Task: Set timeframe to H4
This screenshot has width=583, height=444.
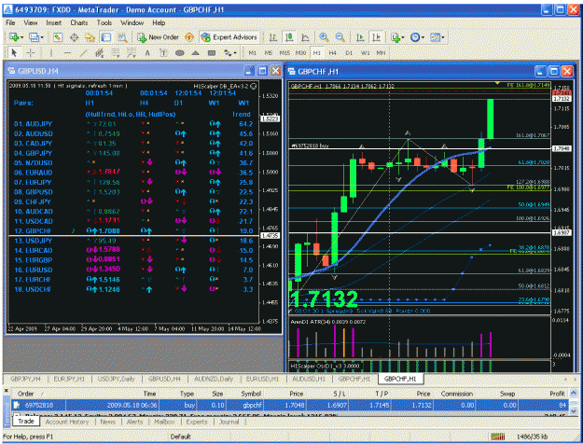Action: click(x=333, y=53)
